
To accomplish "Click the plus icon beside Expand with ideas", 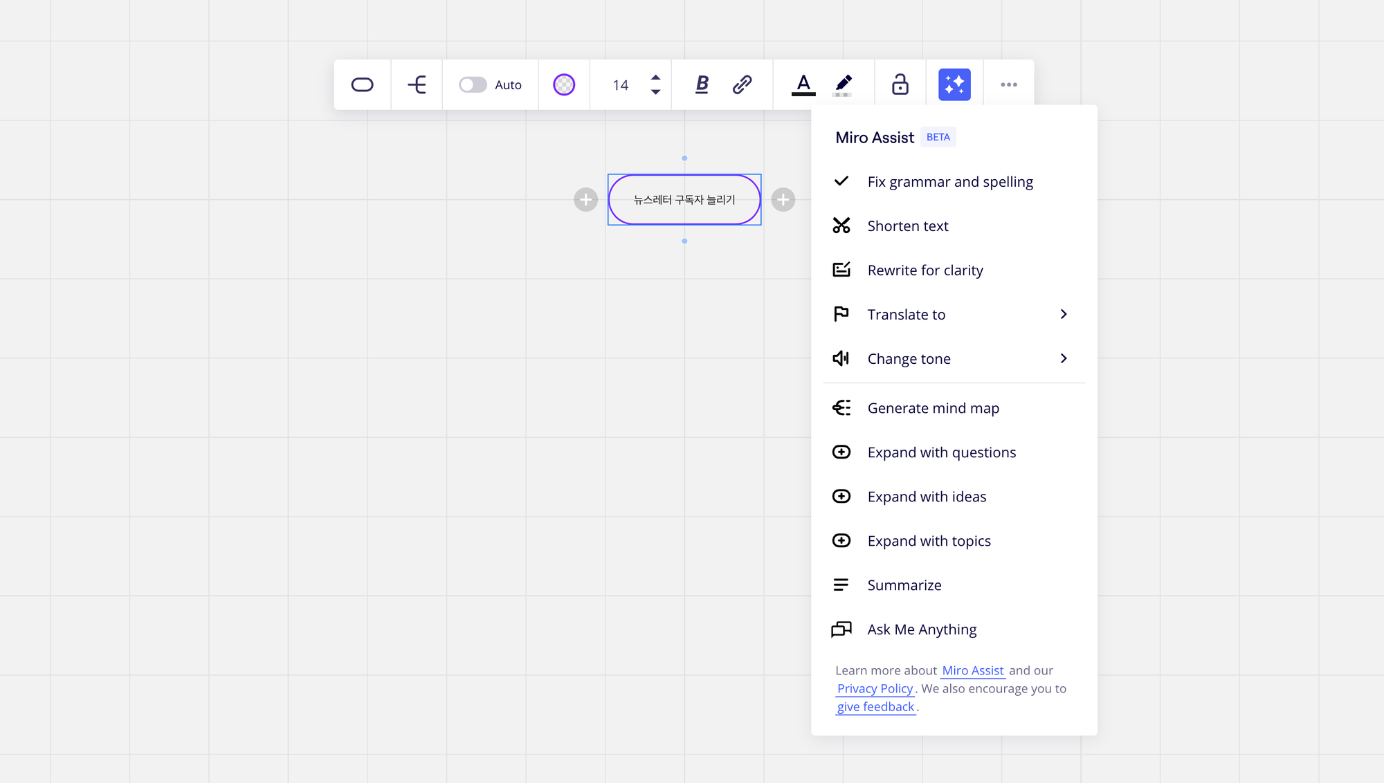I will (x=841, y=497).
